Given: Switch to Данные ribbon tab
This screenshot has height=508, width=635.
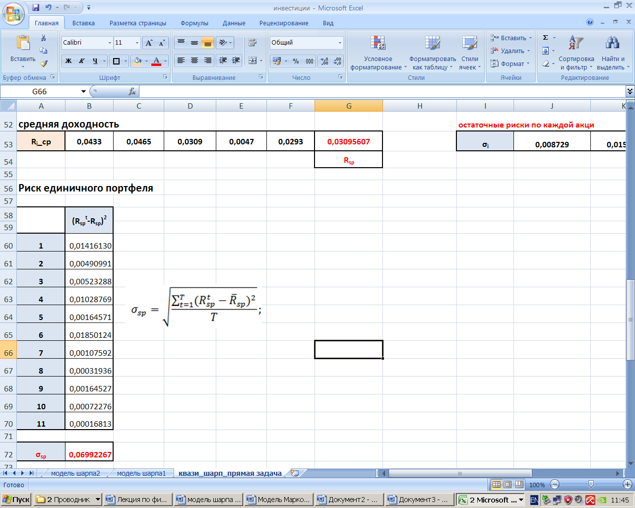Looking at the screenshot, I should click(234, 23).
